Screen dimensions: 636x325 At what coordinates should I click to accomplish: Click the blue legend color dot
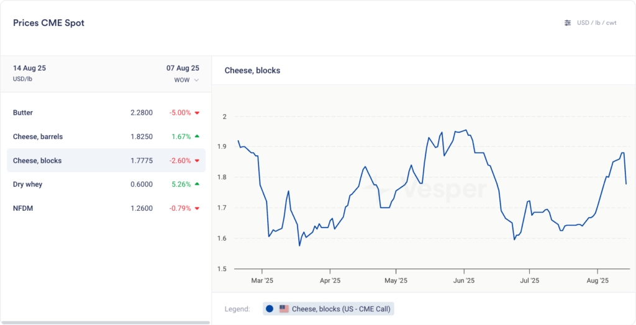pyautogui.click(x=270, y=309)
